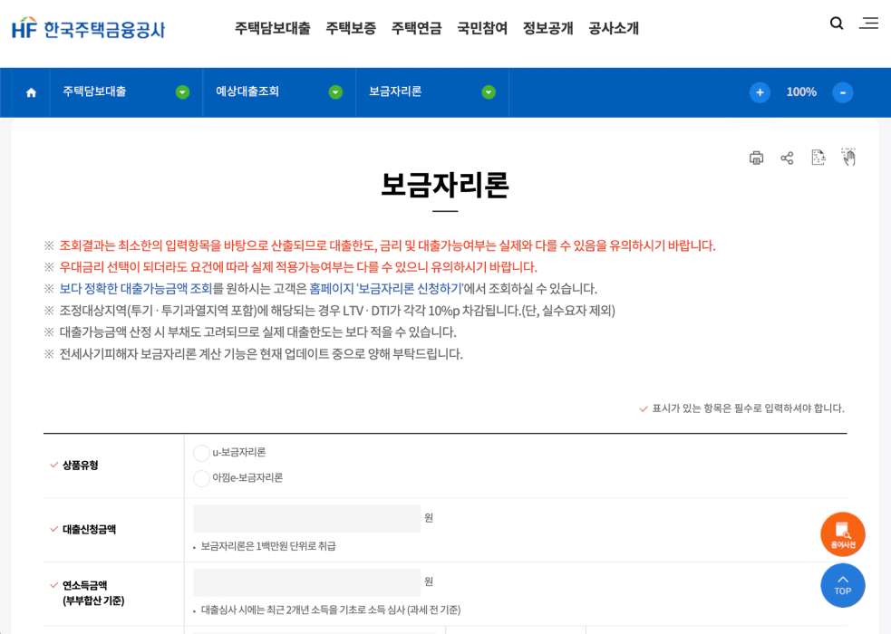Open the hamburger full menu icon
Image resolution: width=891 pixels, height=634 pixels.
[869, 24]
